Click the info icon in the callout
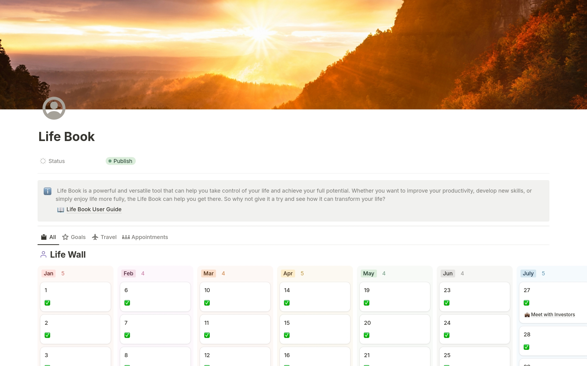Image resolution: width=587 pixels, height=366 pixels. (47, 191)
